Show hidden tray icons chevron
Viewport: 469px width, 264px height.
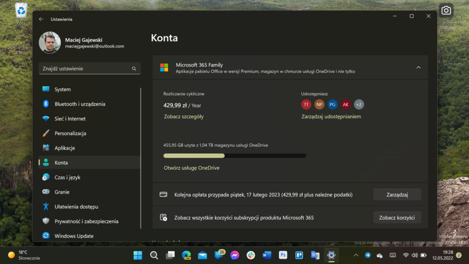click(356, 256)
